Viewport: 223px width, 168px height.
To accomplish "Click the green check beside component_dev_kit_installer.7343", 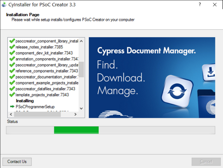I will tap(12, 53).
